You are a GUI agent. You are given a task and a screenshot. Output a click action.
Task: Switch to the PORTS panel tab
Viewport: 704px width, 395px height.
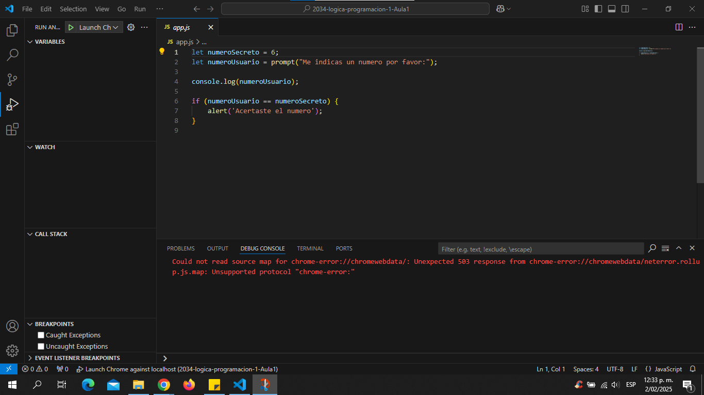tap(344, 248)
